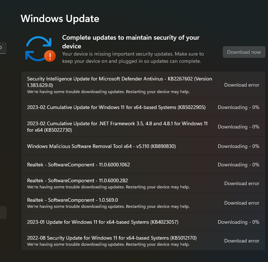This screenshot has height=262, width=268.
Task: Click trouble downloading message under KB2267602
Action: coord(109,92)
